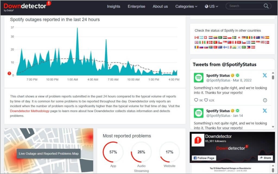Click Spotify avatar on the Jan 14 tweet
The width and height of the screenshot is (278, 174).
pyautogui.click(x=198, y=113)
